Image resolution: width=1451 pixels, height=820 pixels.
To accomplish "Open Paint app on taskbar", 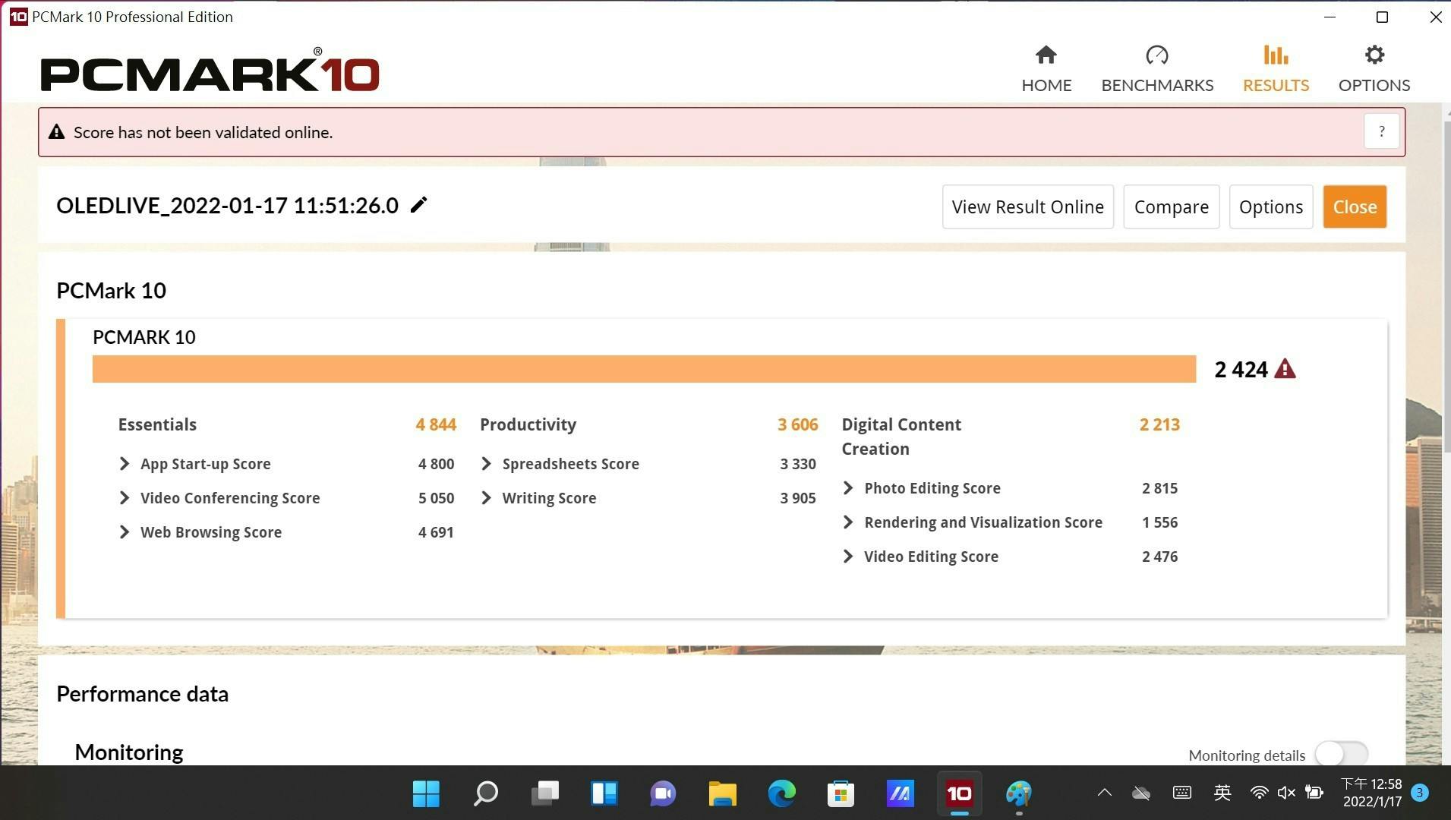I will 1018,793.
